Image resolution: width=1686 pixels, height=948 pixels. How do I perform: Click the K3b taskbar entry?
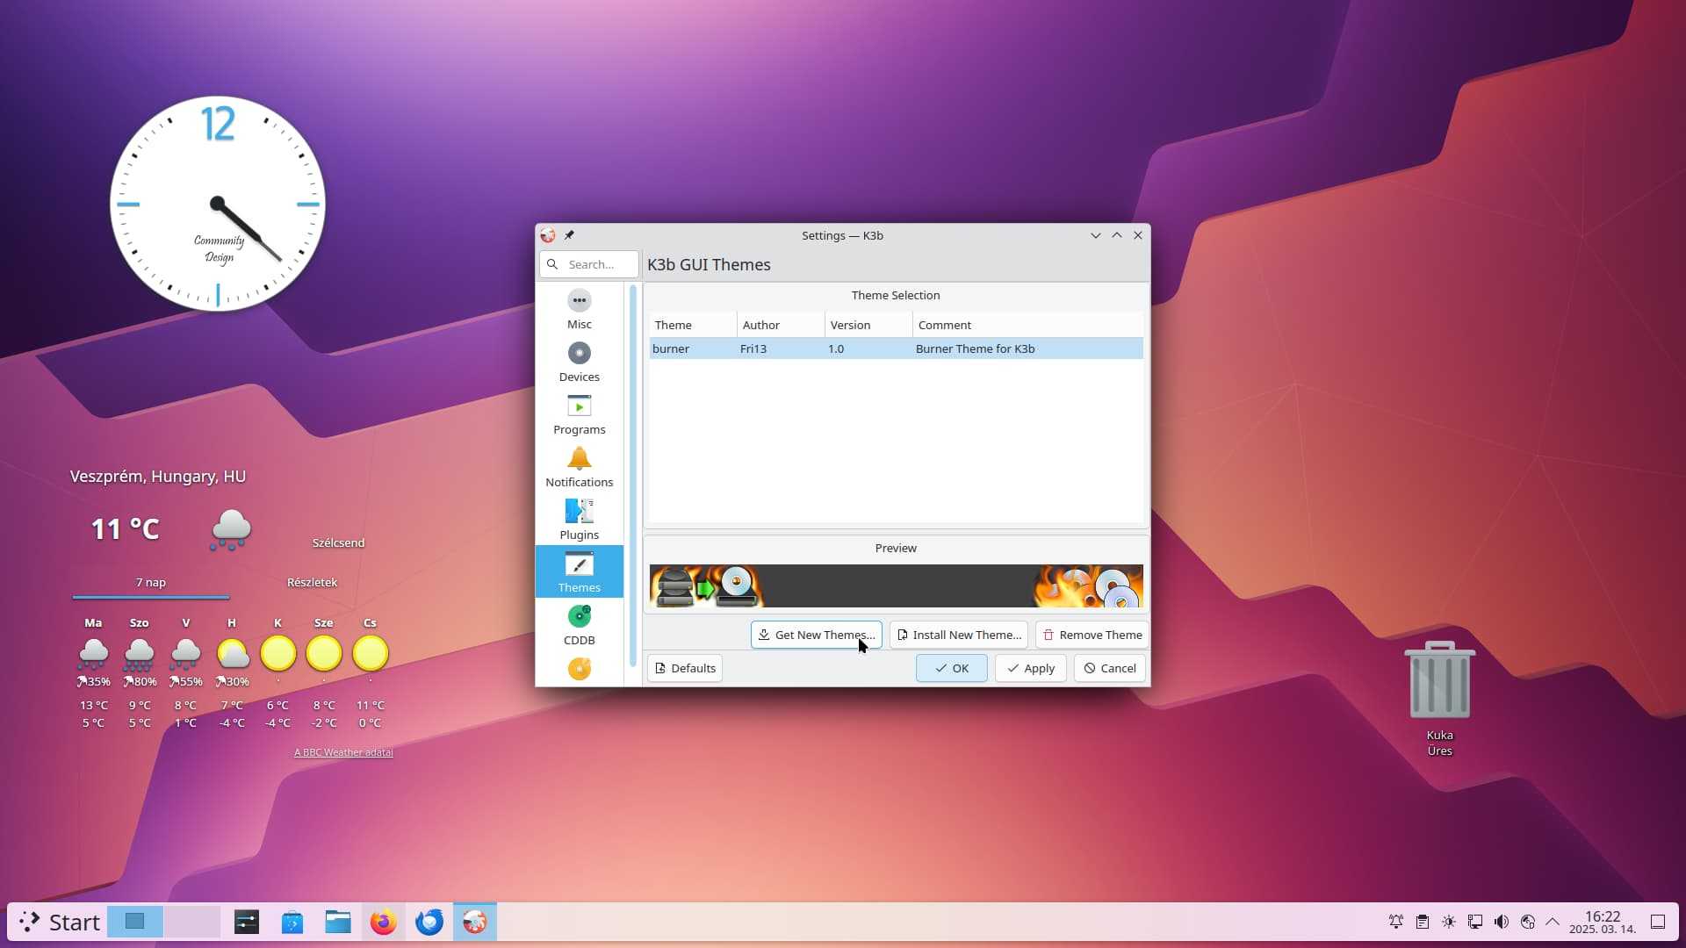tap(475, 922)
